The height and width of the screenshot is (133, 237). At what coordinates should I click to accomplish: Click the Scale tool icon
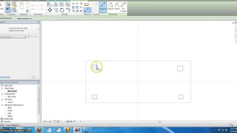point(77,7)
